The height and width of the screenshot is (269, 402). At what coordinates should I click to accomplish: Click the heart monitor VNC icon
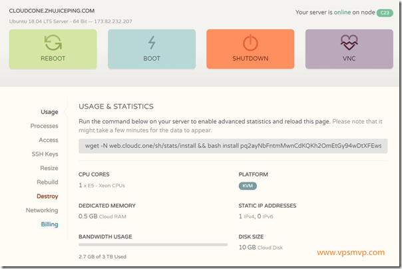pyautogui.click(x=349, y=43)
